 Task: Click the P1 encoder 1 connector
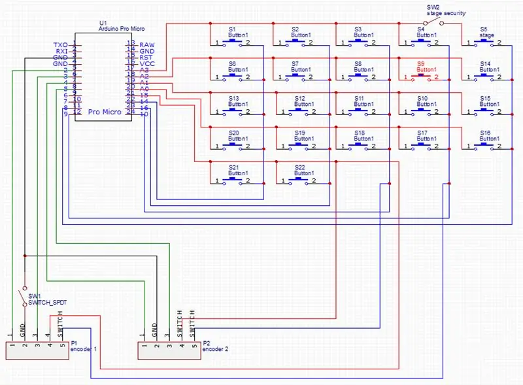pos(37,350)
